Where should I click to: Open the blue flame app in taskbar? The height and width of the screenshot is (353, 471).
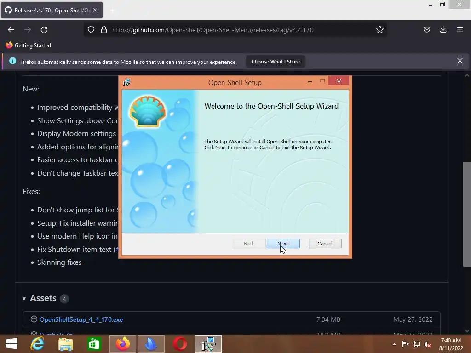151,344
